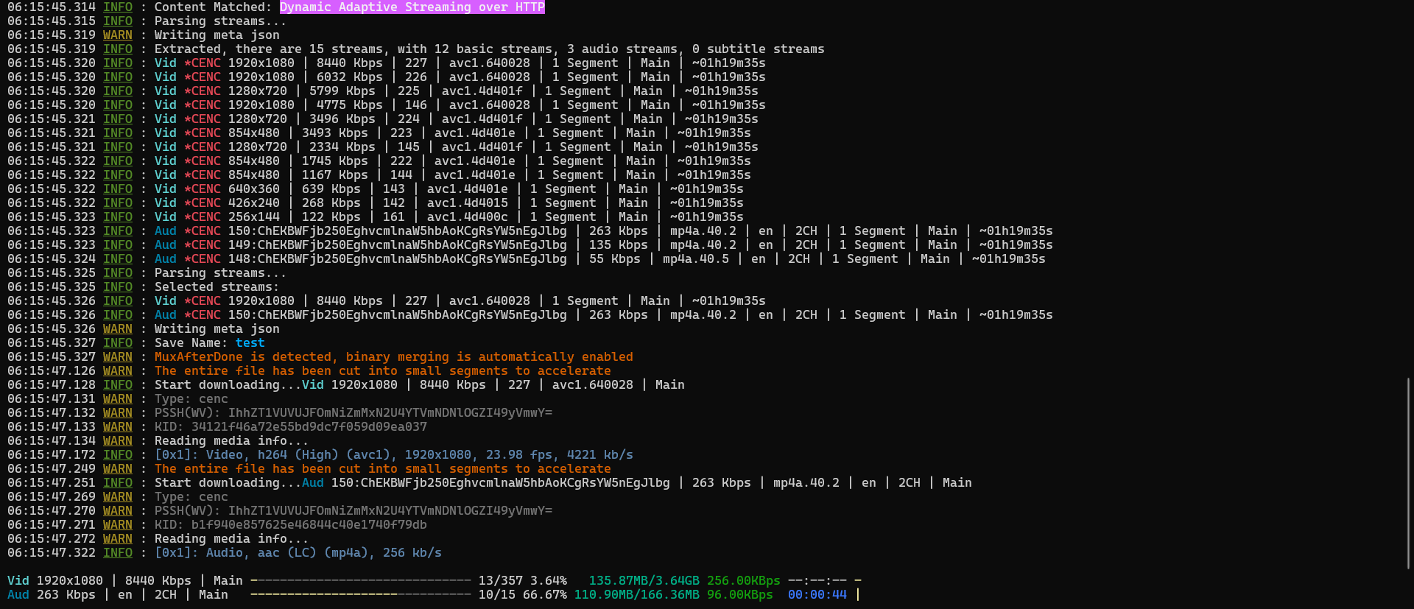Select the '122 Kbps' video bitrate
The width and height of the screenshot is (1414, 609).
331,217
